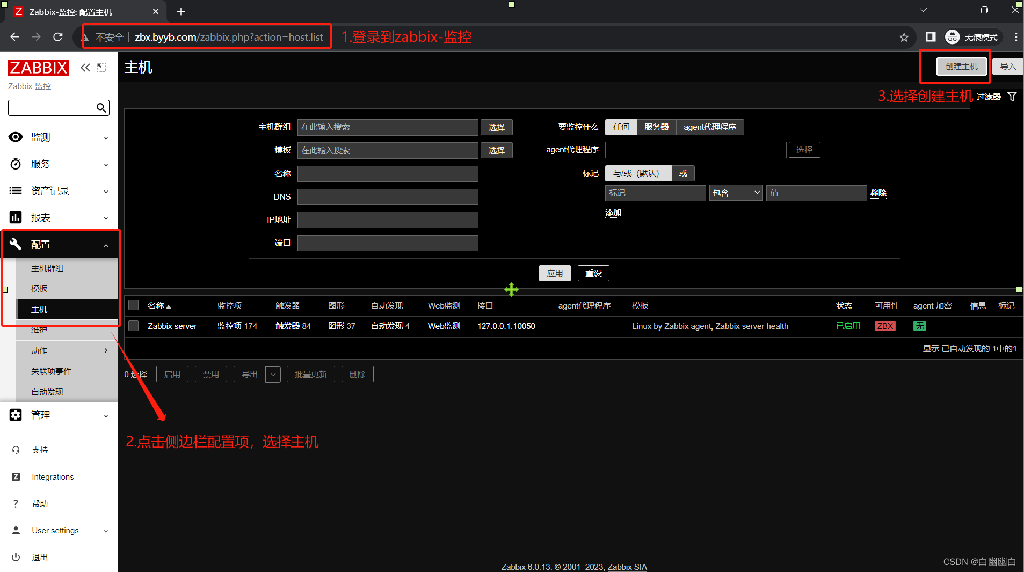
Task: Click the gear icon for 管理
Action: (16, 415)
